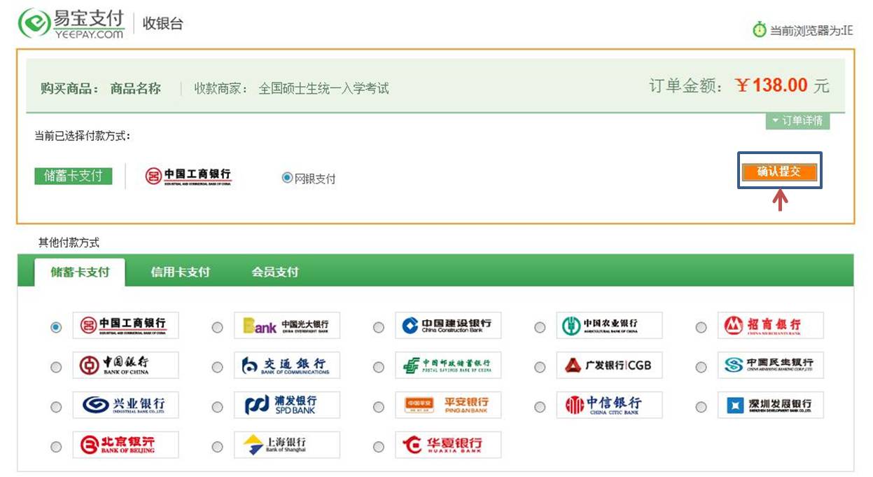Click the Agricultural Bank of China logo
Image resolution: width=873 pixels, height=477 pixels.
[x=609, y=326]
